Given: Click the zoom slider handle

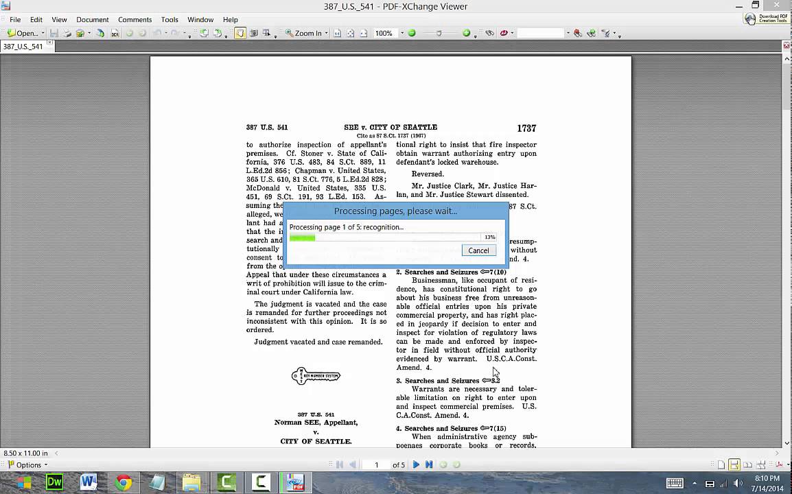Looking at the screenshot, I should click(x=439, y=33).
